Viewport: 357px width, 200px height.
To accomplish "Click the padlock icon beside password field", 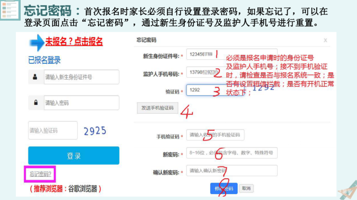I will pyautogui.click(x=36, y=103).
